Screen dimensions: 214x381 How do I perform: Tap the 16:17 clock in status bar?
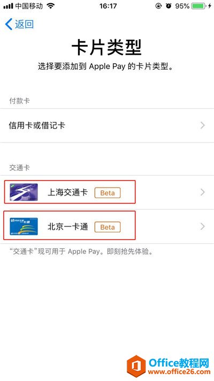108,6
